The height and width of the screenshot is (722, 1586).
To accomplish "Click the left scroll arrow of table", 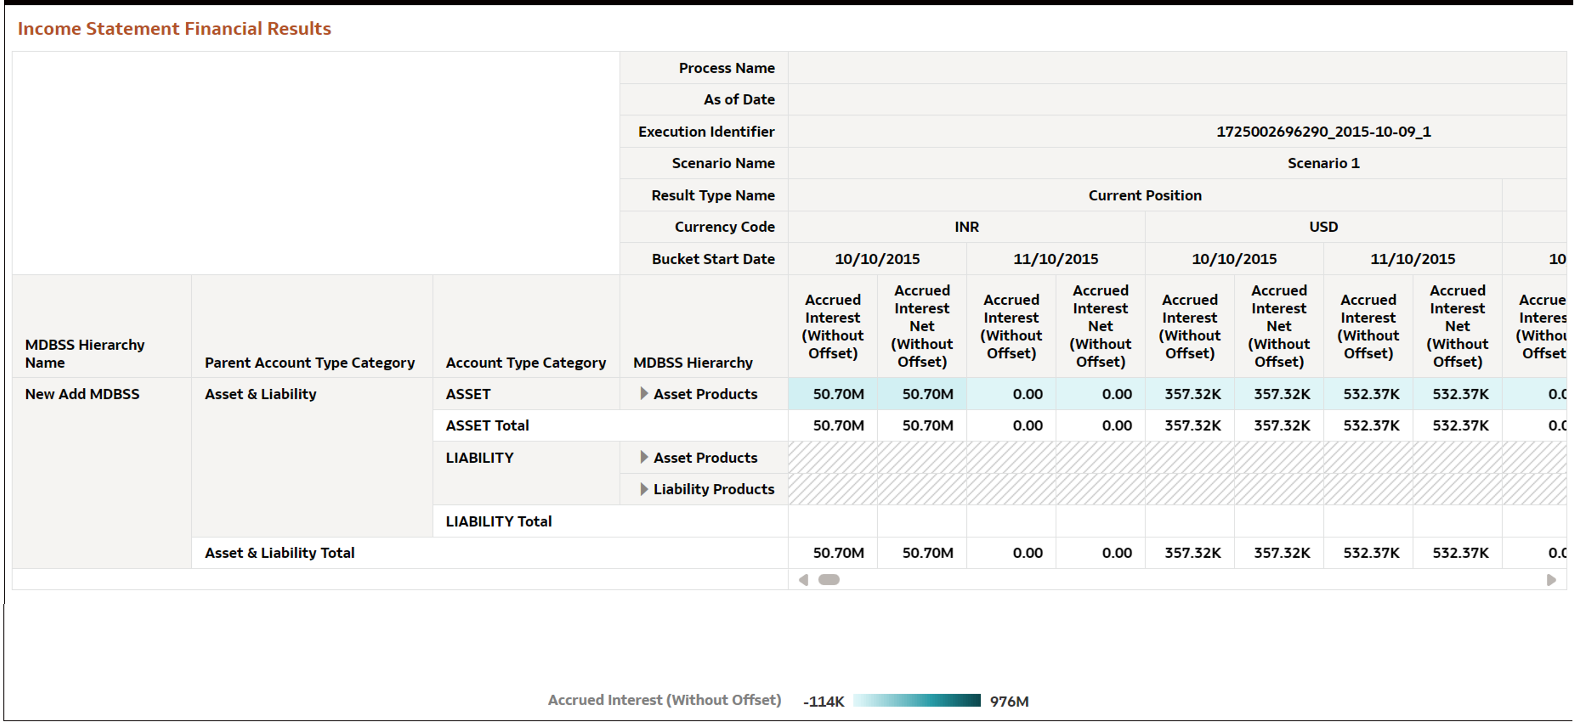I will [803, 580].
